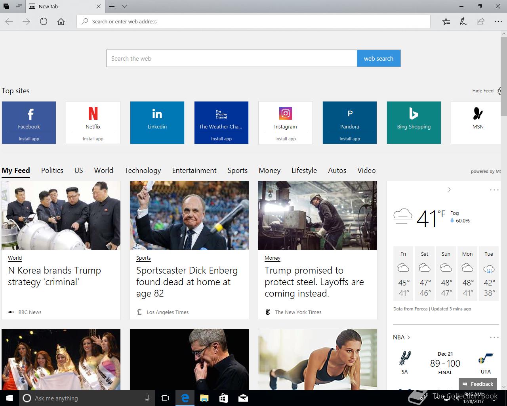Select Tue forecast column
Viewport: 507px width, 406px height.
pyautogui.click(x=489, y=274)
